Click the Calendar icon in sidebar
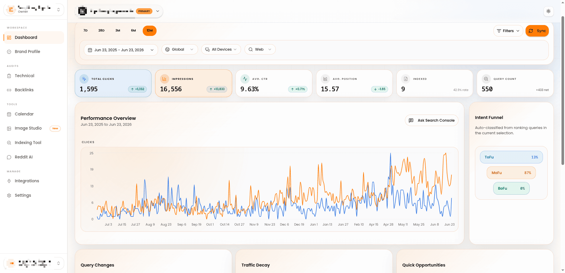Image resolution: width=565 pixels, height=273 pixels. click(9, 114)
